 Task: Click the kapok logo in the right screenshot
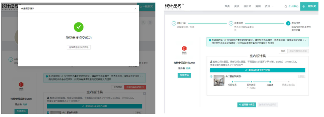[184, 50]
